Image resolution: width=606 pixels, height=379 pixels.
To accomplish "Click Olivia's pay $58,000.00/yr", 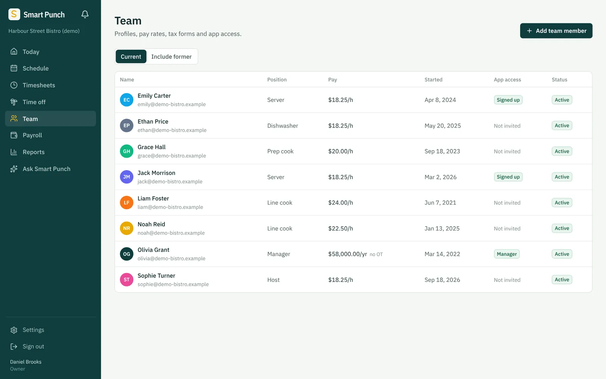I will point(347,254).
